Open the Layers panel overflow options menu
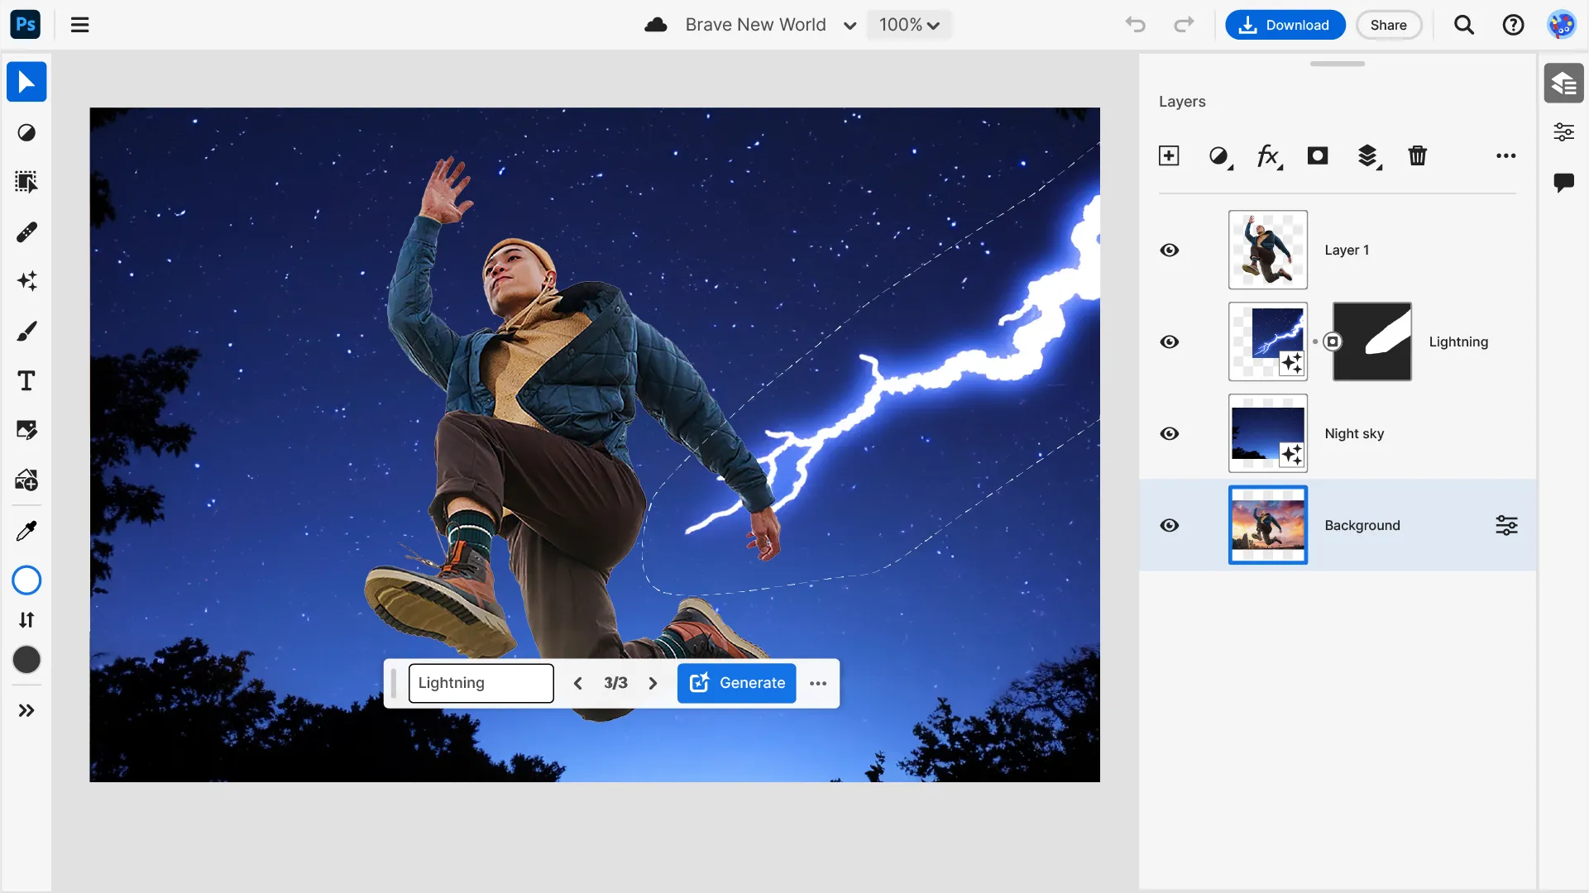Image resolution: width=1589 pixels, height=893 pixels. coord(1505,155)
